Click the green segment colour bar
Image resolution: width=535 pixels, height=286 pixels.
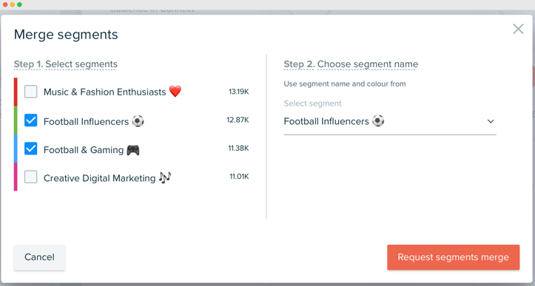coord(16,120)
